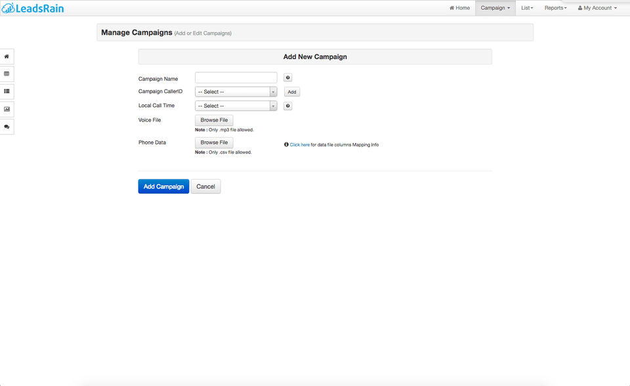Open the list icon in left sidebar
The width and height of the screenshot is (630, 386).
pyautogui.click(x=7, y=91)
